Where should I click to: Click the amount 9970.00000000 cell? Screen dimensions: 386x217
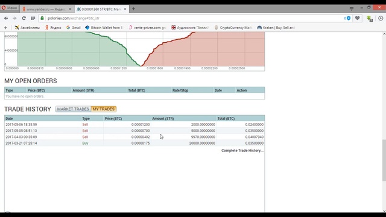(x=203, y=137)
